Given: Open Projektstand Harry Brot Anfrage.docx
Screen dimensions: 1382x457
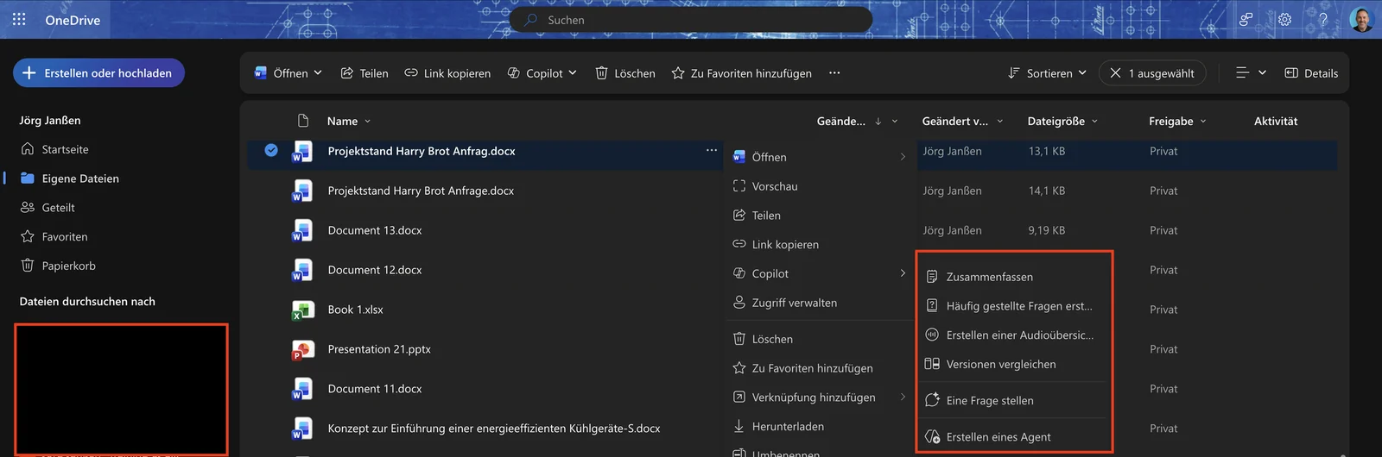Looking at the screenshot, I should click(x=421, y=191).
